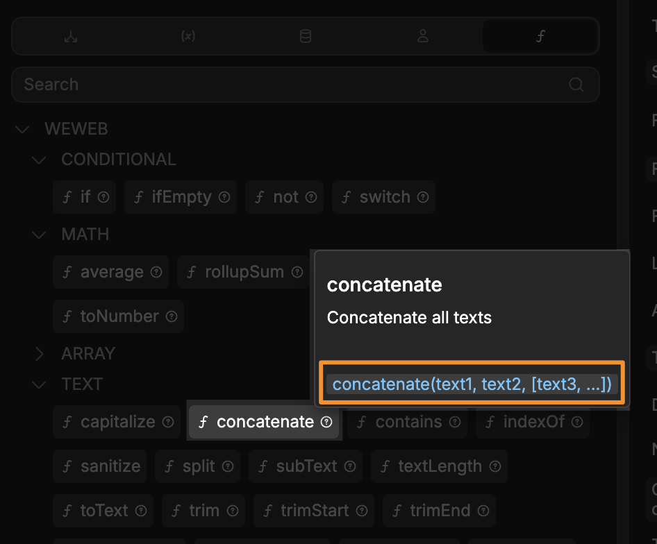Open the info icon beside concatenate
657x544 pixels.
pos(326,422)
